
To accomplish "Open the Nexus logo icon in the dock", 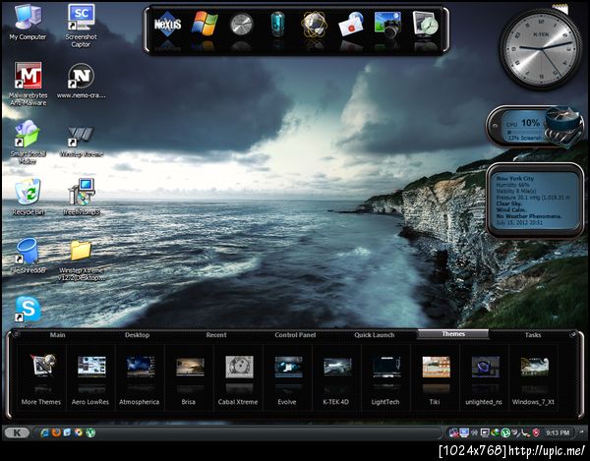I will 167,25.
